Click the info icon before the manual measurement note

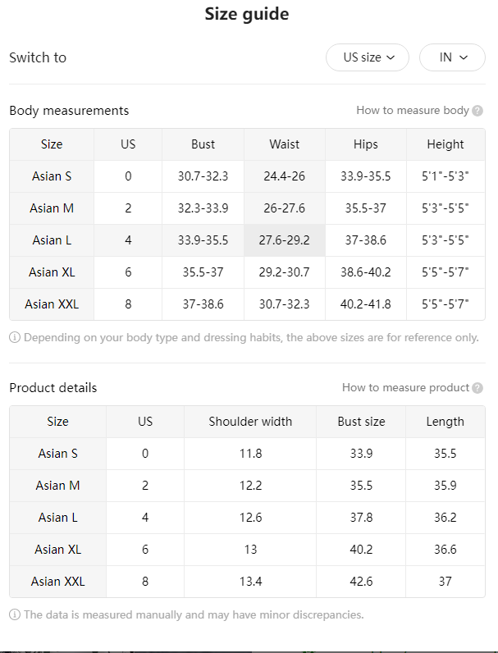click(x=15, y=614)
